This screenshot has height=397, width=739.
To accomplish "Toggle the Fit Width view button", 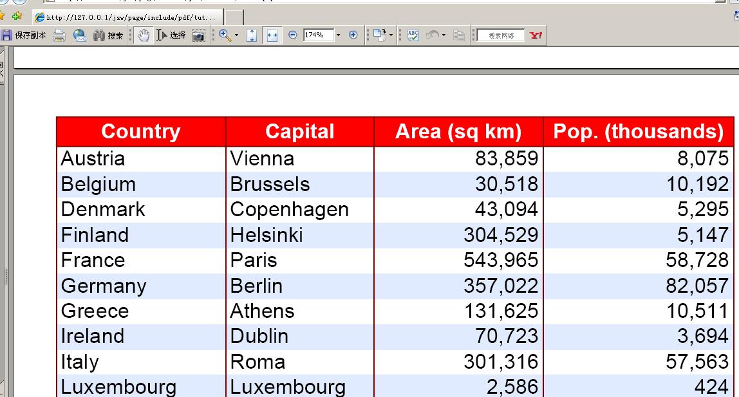I will pos(272,35).
